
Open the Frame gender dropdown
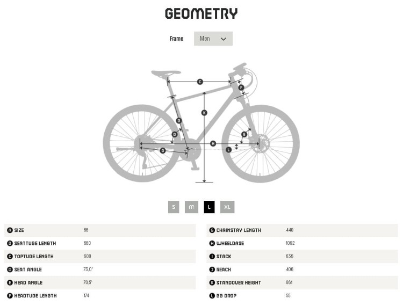click(213, 39)
